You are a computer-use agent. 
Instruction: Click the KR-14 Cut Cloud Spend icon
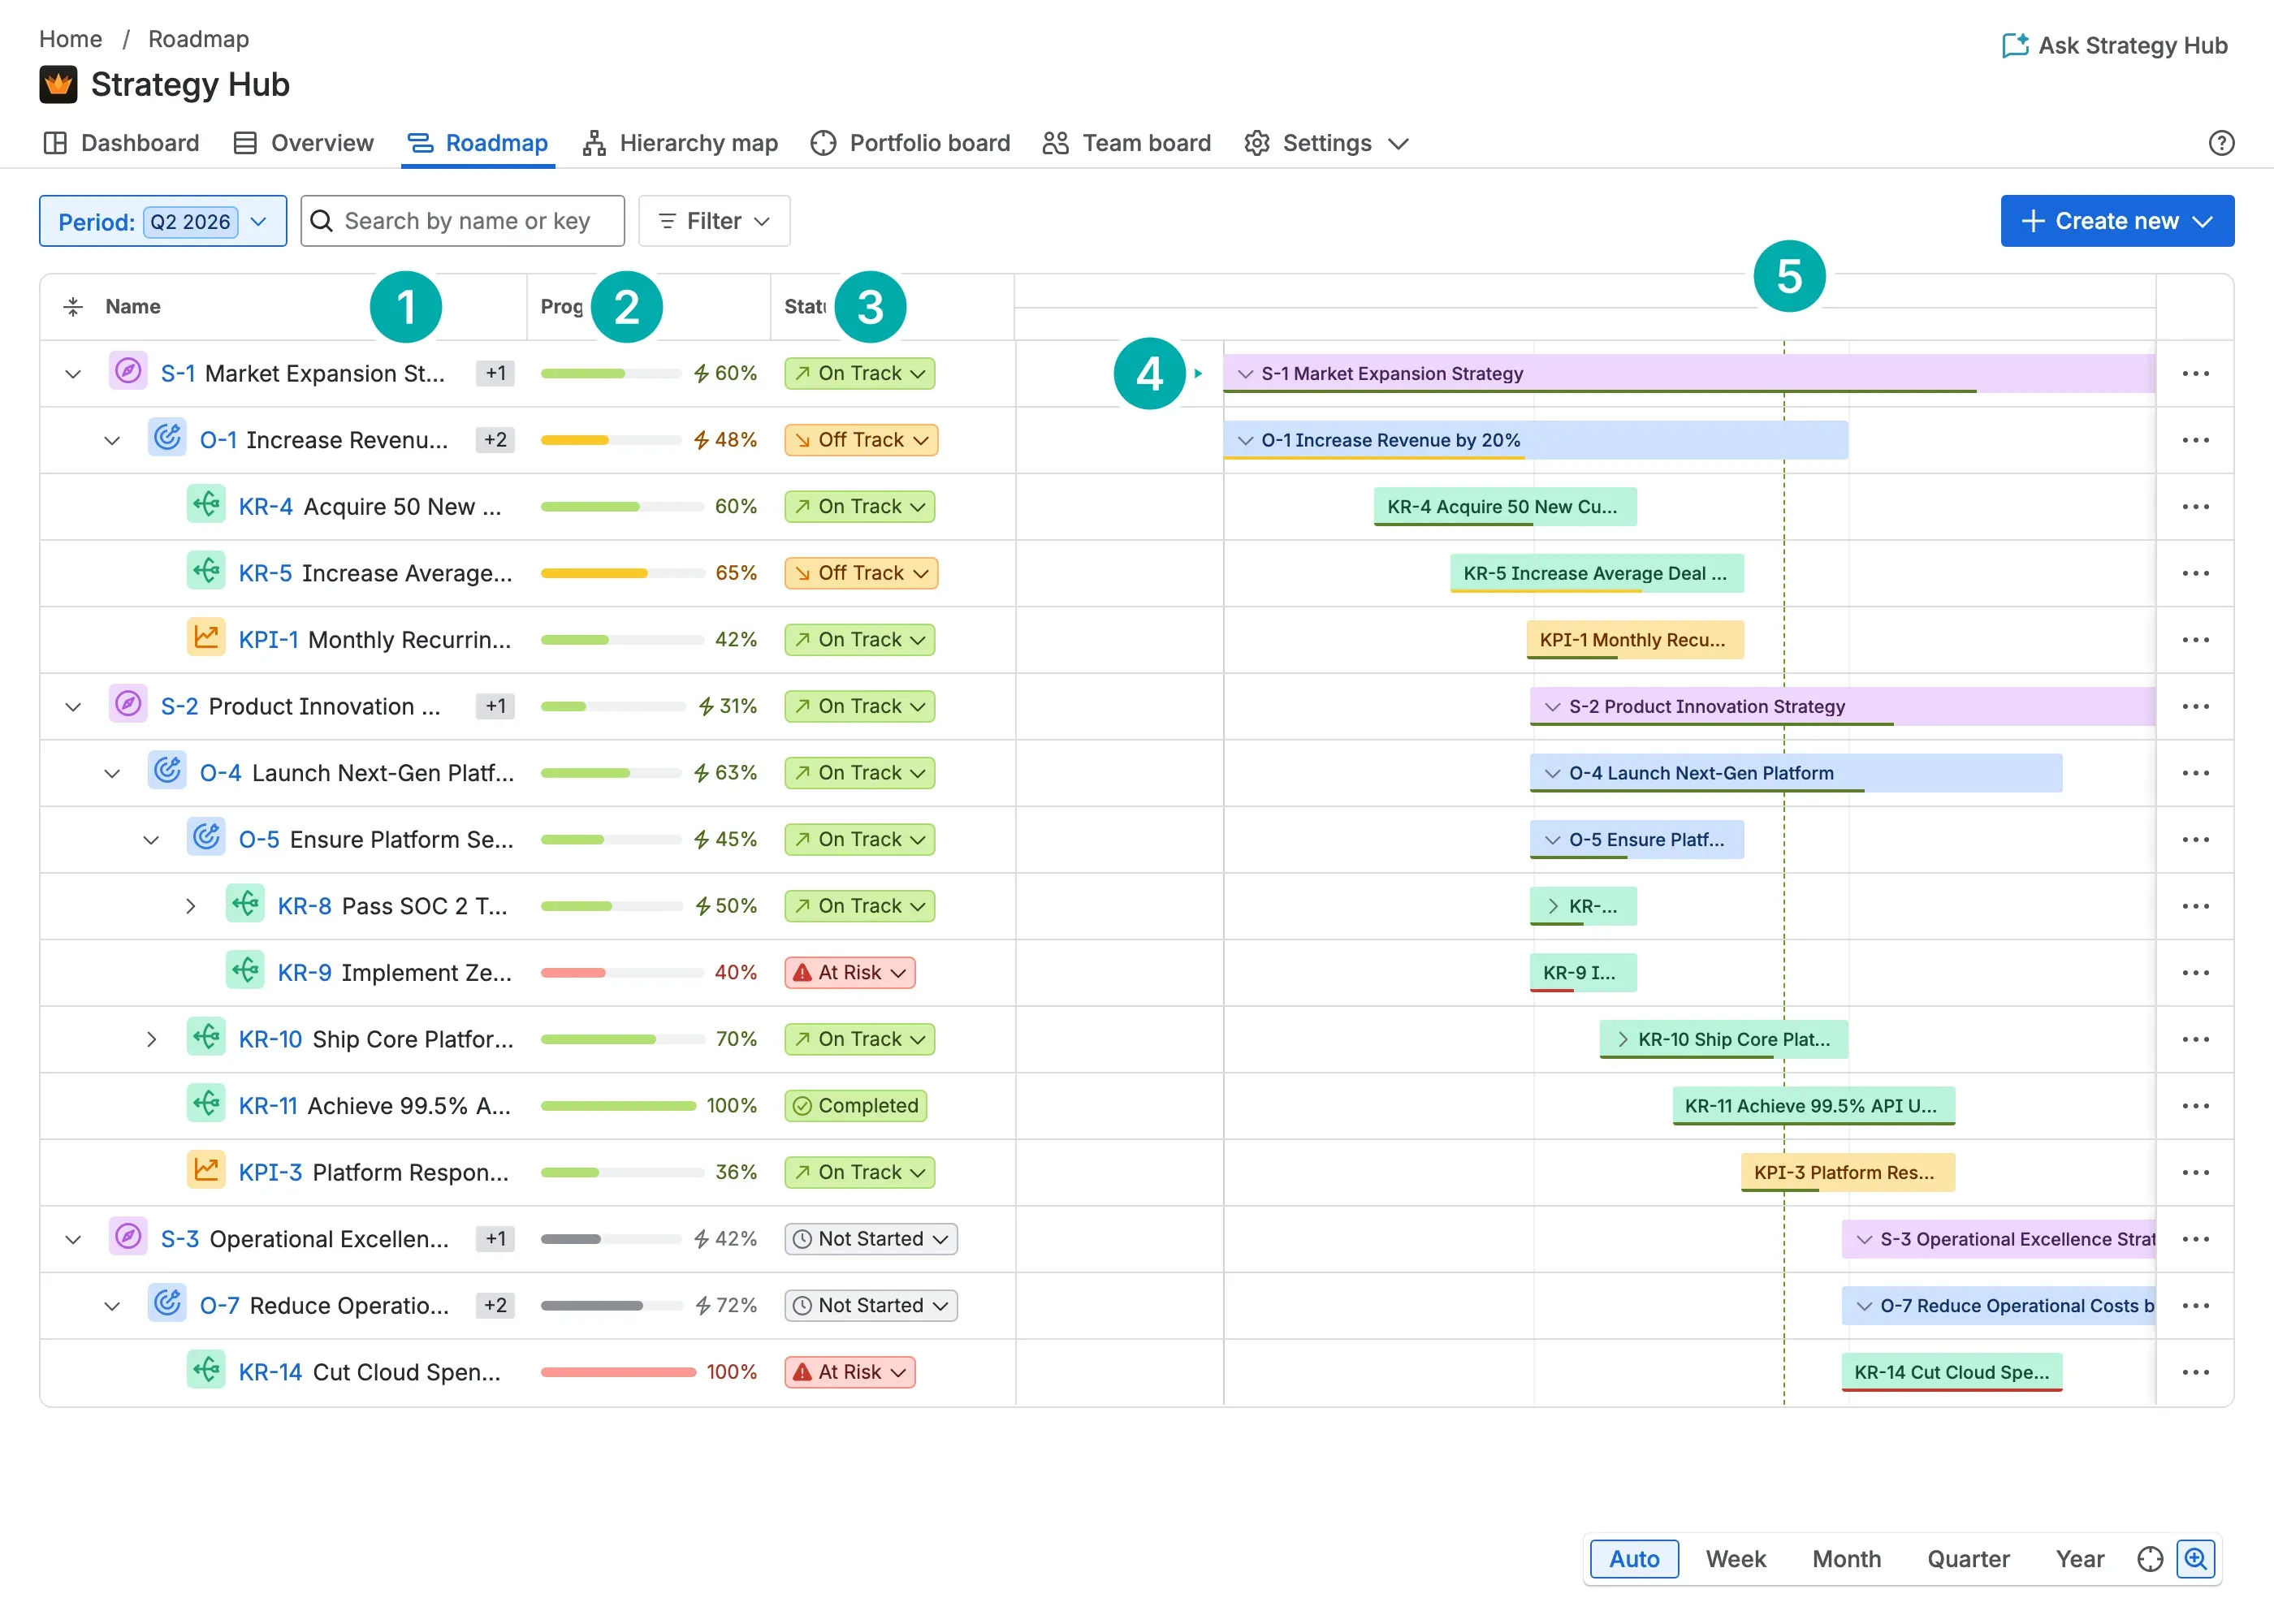[206, 1371]
